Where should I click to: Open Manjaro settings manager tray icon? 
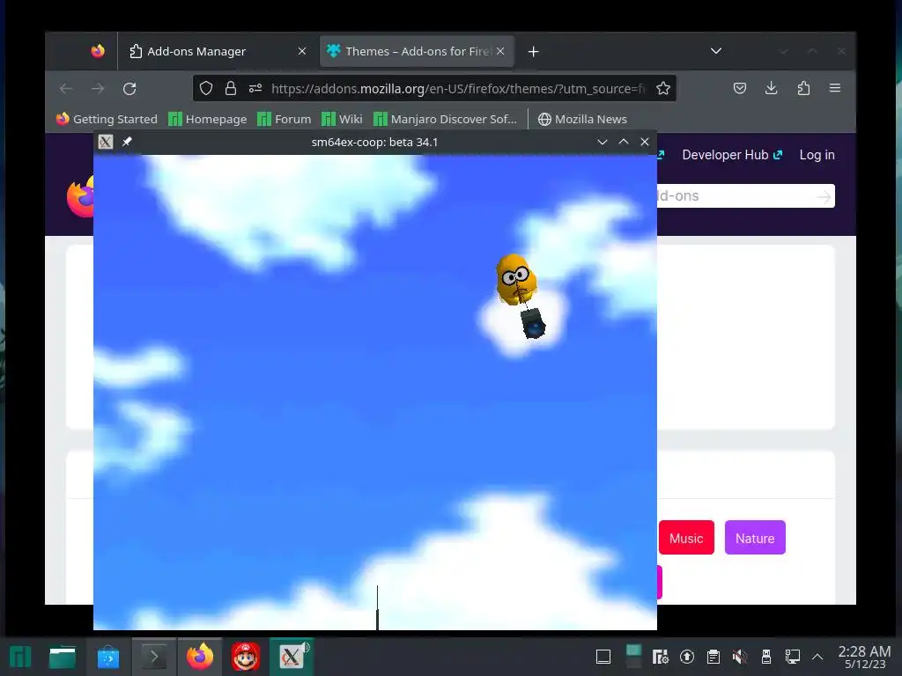coord(661,657)
